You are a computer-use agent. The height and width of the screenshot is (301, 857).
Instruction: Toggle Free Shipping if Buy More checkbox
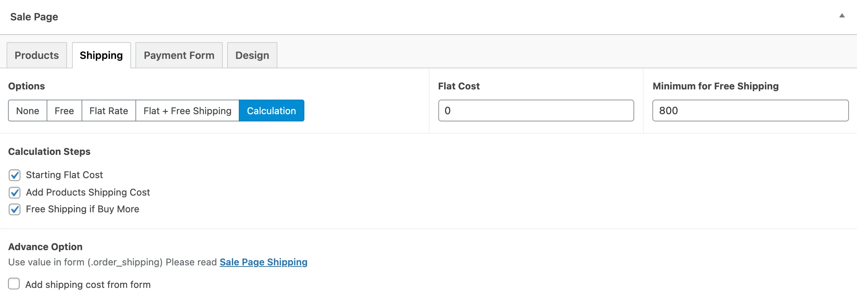(15, 209)
